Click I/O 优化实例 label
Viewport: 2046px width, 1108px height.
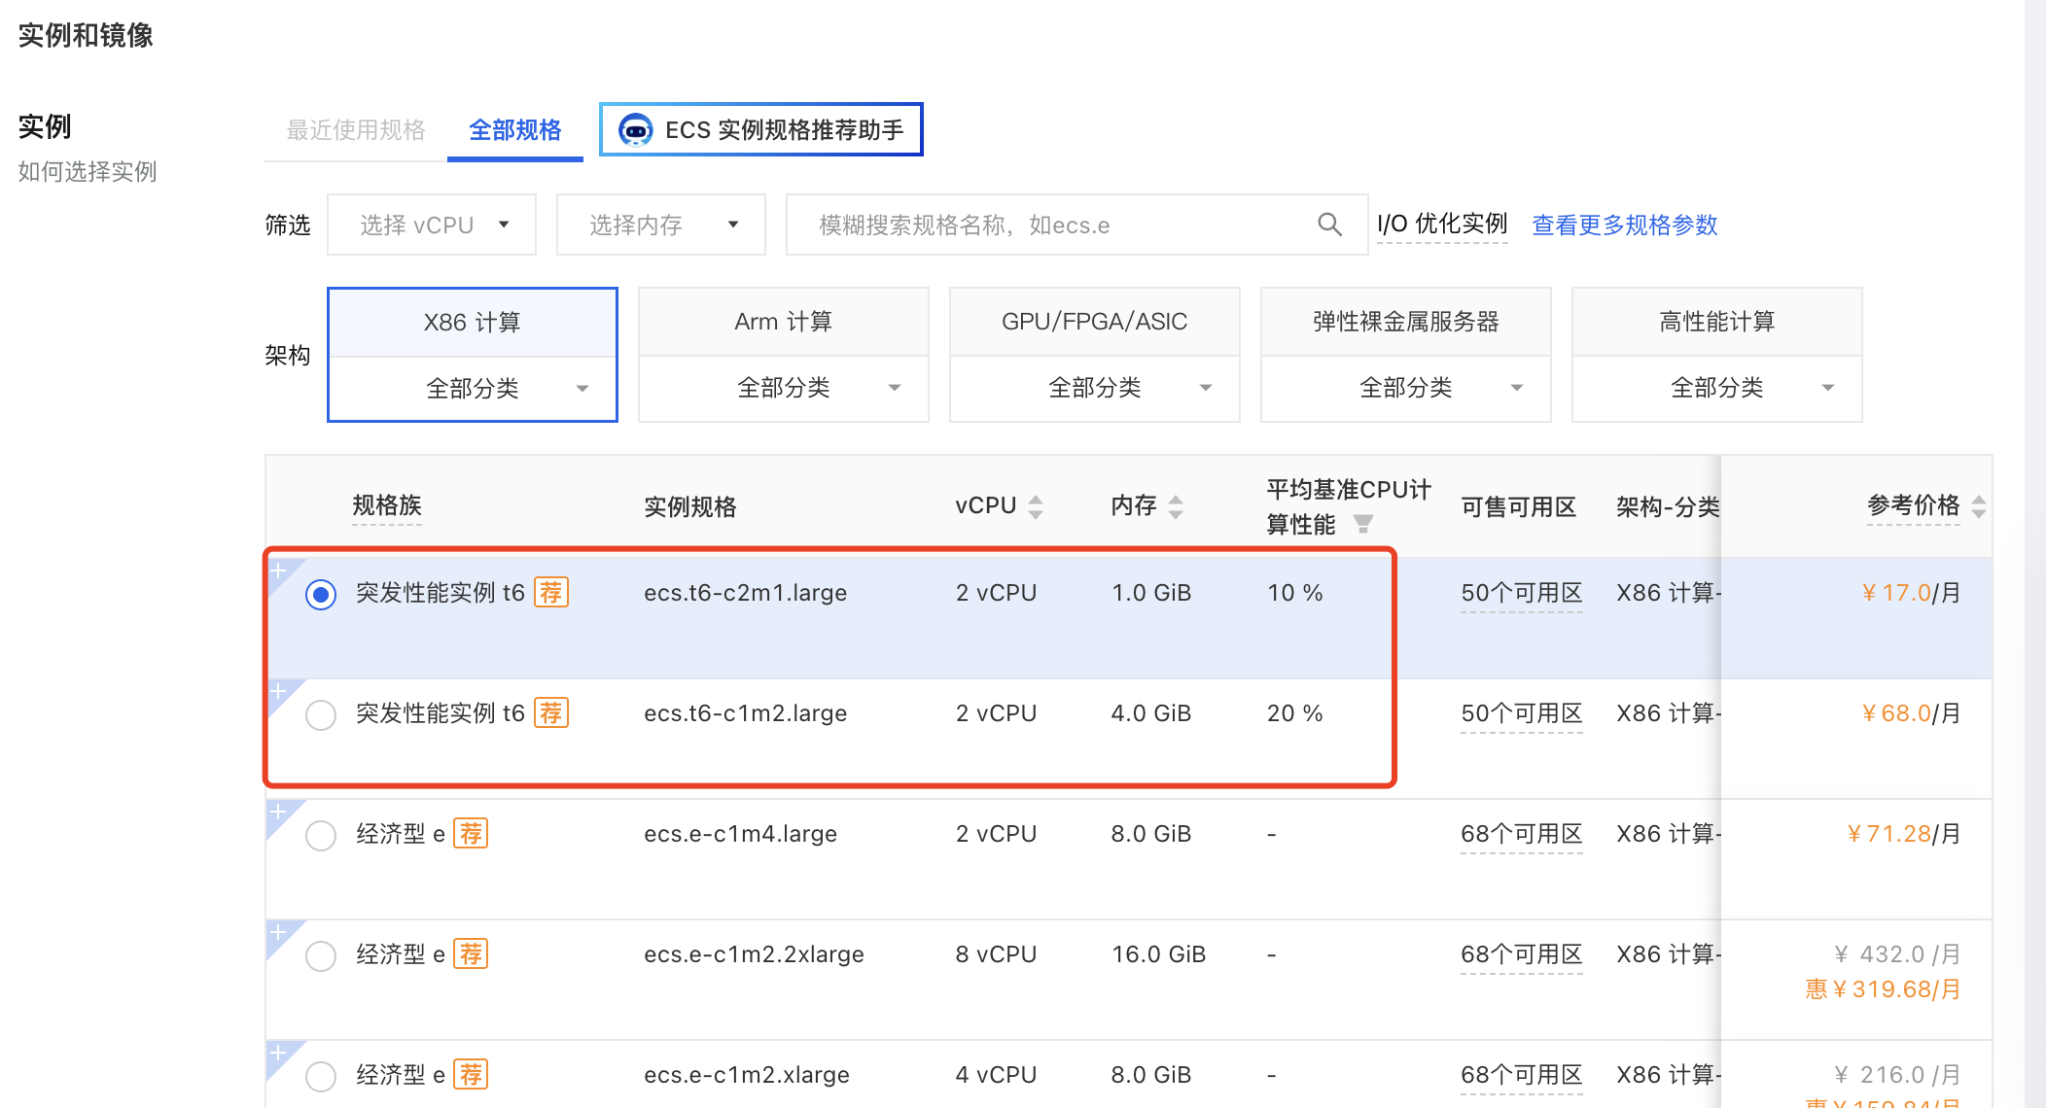[x=1442, y=225]
